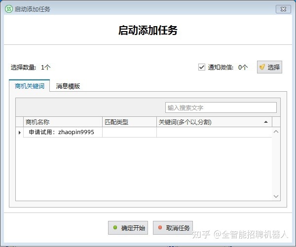This screenshot has height=247, width=296.
Task: Switch to the 商机关键词 tab
Action: 30,86
